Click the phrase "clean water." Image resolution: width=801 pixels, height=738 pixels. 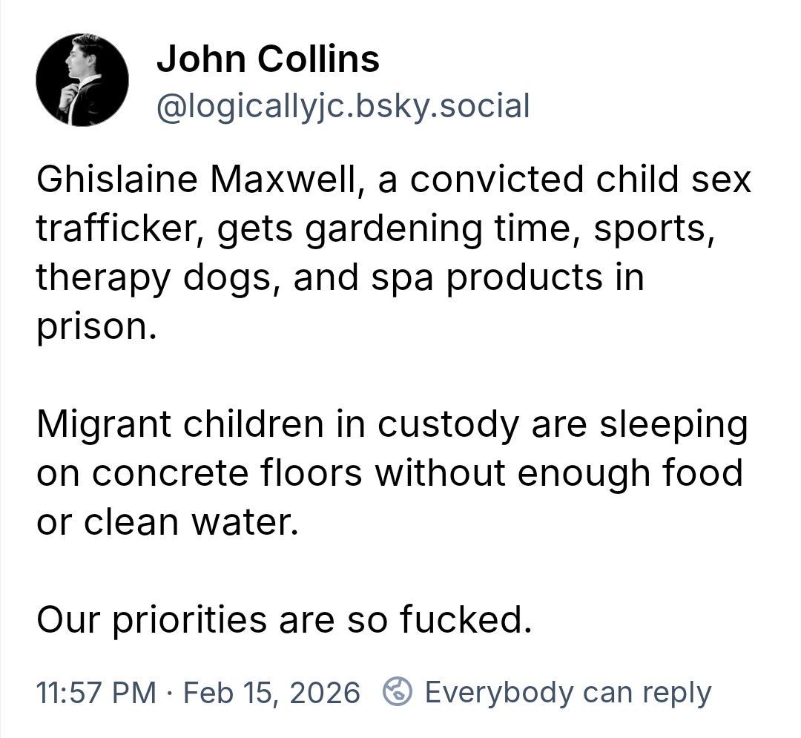pyautogui.click(x=191, y=521)
